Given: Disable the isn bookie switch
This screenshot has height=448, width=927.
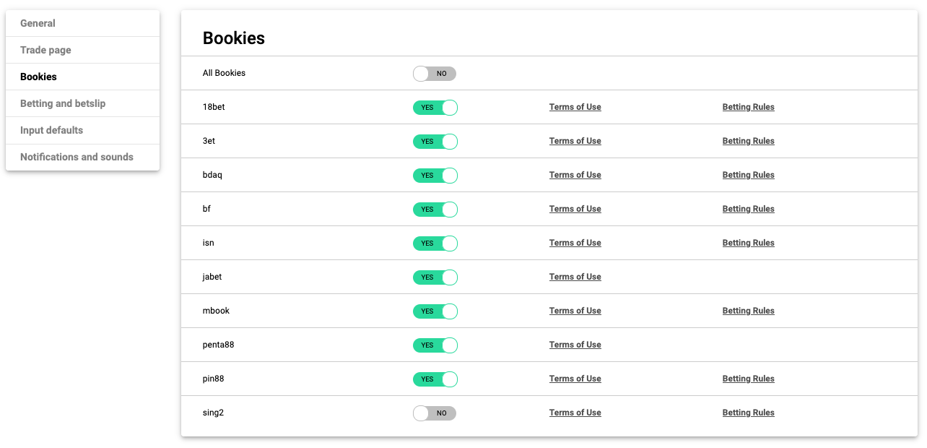Looking at the screenshot, I should [435, 244].
